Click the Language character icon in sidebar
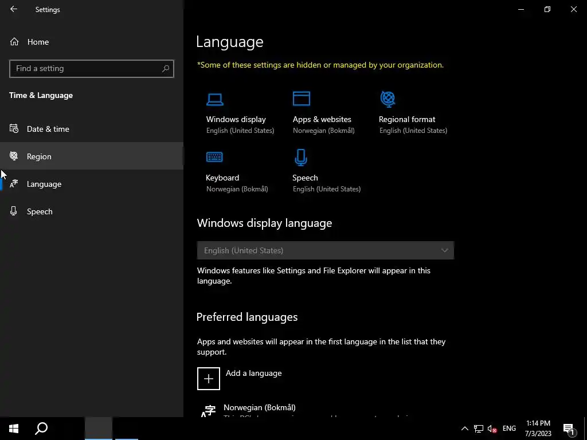The height and width of the screenshot is (440, 587). point(14,184)
